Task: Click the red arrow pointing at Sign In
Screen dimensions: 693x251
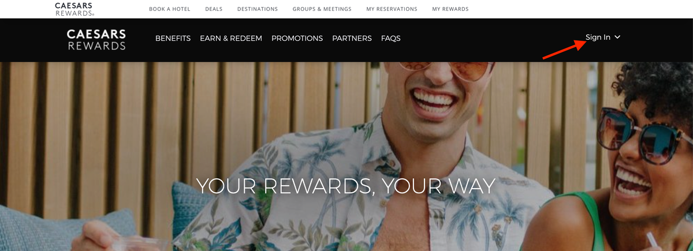Action: click(564, 49)
